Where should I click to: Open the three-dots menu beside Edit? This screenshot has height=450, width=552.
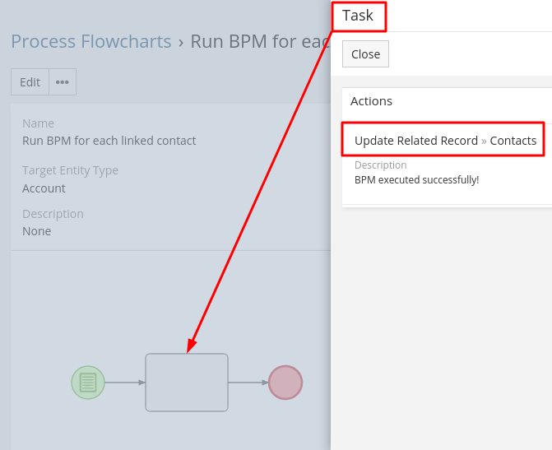tap(63, 82)
